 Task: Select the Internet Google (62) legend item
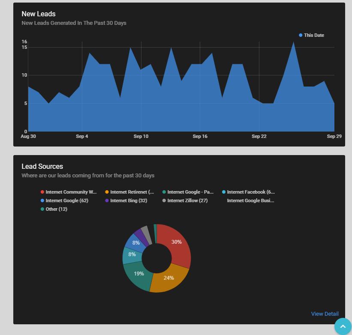pyautogui.click(x=64, y=200)
